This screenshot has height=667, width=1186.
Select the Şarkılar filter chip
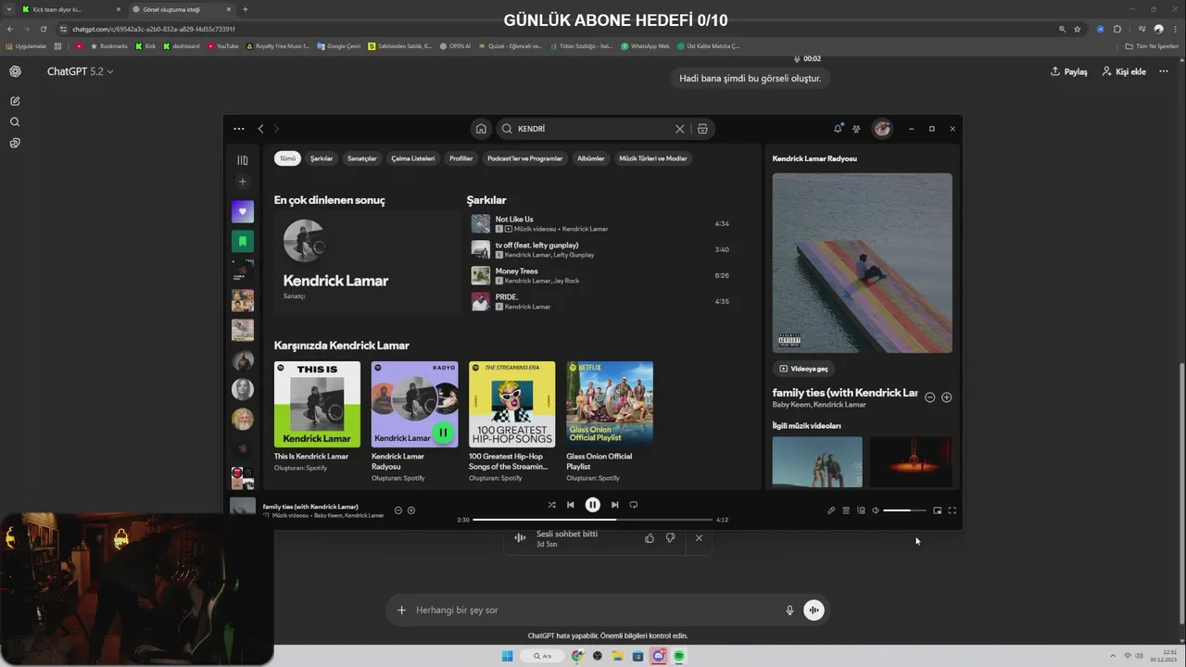click(322, 158)
